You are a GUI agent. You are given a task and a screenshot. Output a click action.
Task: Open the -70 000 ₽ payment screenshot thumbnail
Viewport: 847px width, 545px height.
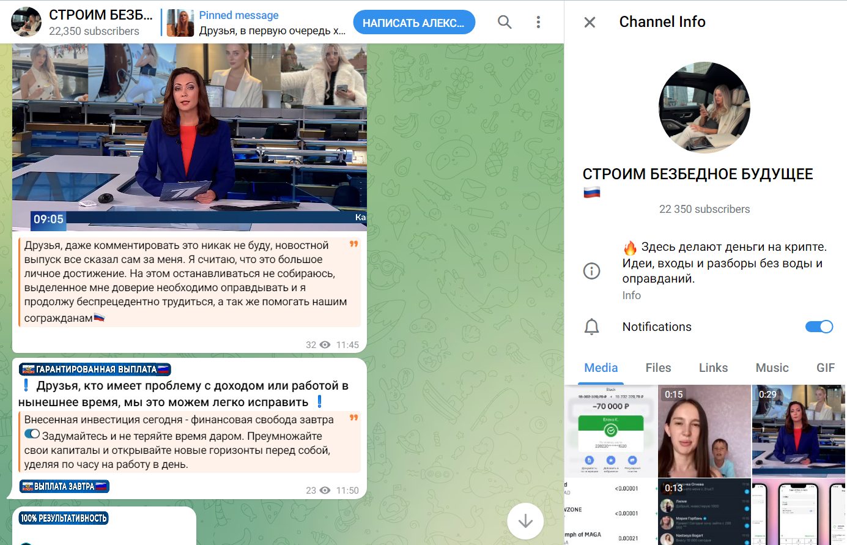click(x=610, y=431)
